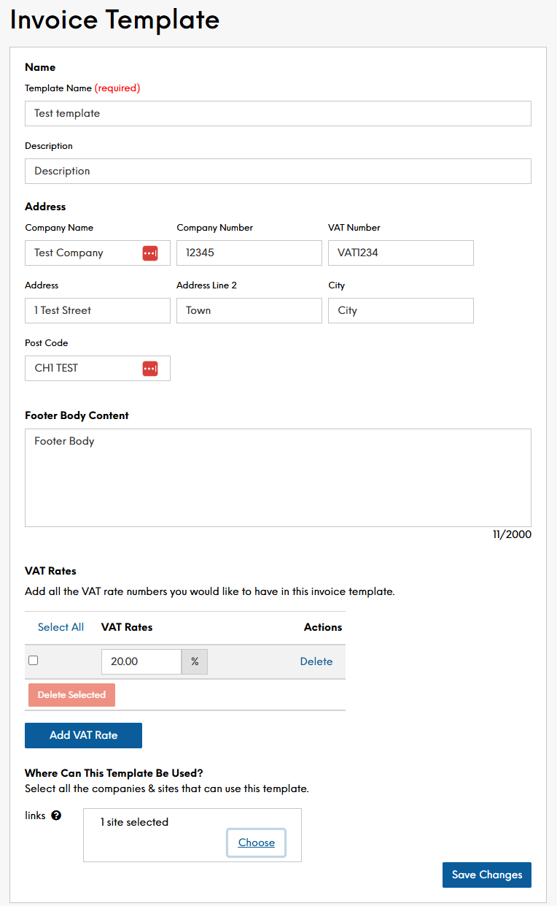Click inside the Footer Body Content textarea

[277, 478]
